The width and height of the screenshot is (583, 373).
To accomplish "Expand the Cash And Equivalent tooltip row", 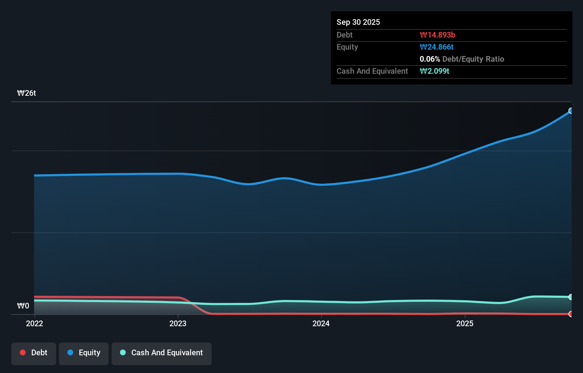I will [x=372, y=71].
